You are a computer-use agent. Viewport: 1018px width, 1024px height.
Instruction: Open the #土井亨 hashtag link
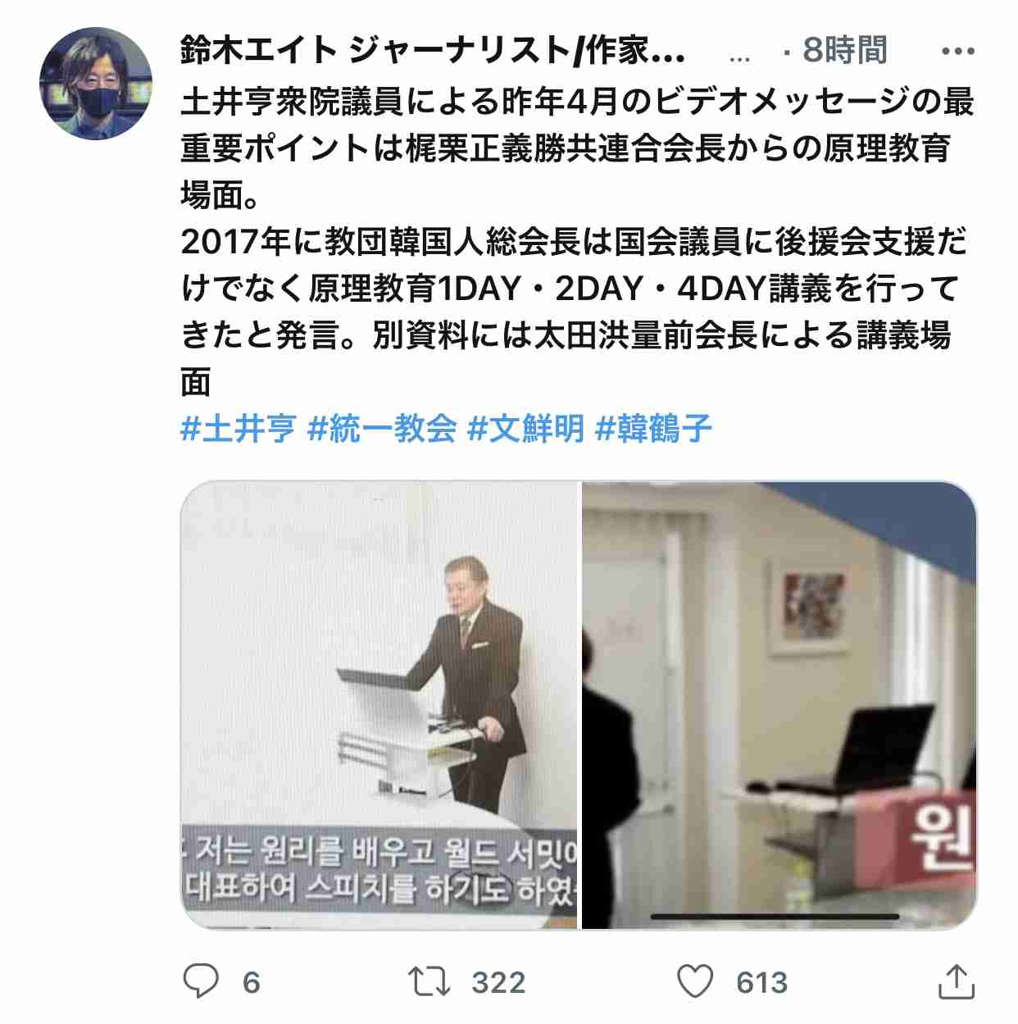[238, 429]
